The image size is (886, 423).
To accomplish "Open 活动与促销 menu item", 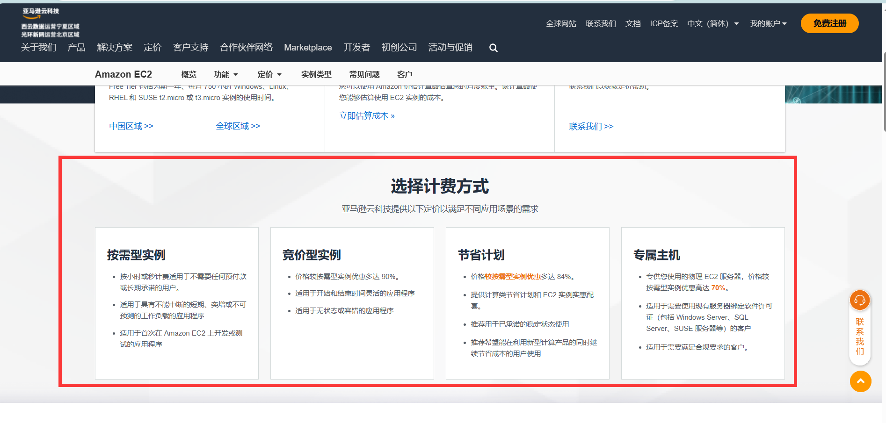I will click(x=450, y=47).
